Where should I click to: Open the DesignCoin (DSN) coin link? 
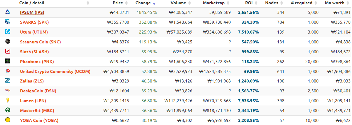coord(38,91)
